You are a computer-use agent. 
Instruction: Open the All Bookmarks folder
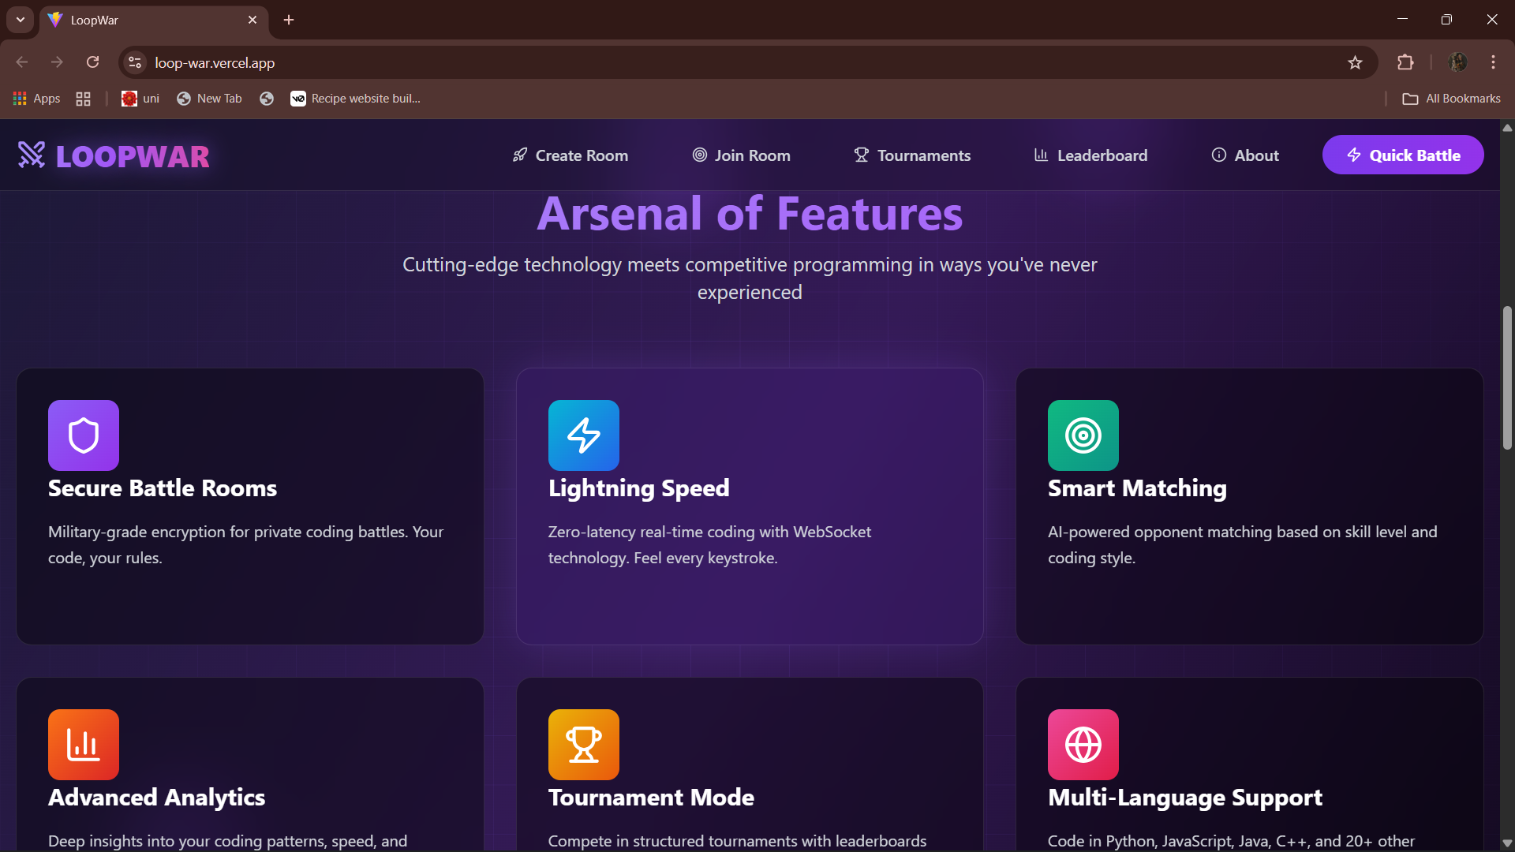click(x=1452, y=99)
